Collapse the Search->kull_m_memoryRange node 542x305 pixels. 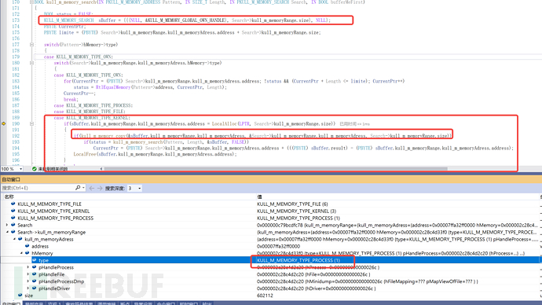click(7, 232)
